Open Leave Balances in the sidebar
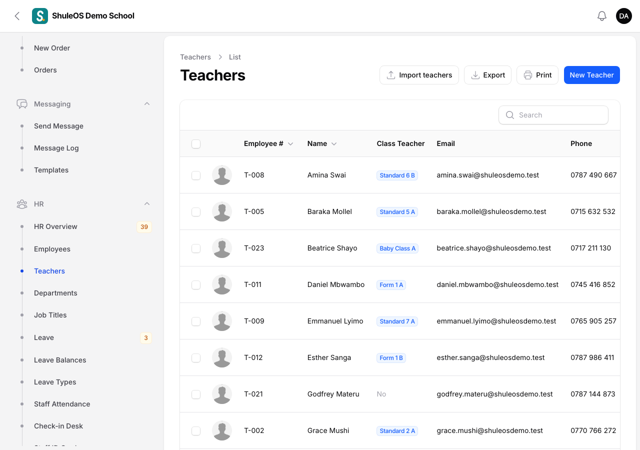Image resolution: width=640 pixels, height=450 pixels. click(60, 360)
